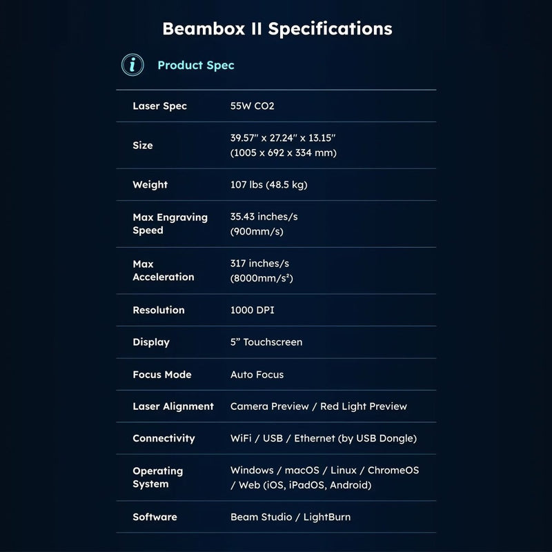Select the 900mm/s speed value
This screenshot has height=552, width=552.
257,231
